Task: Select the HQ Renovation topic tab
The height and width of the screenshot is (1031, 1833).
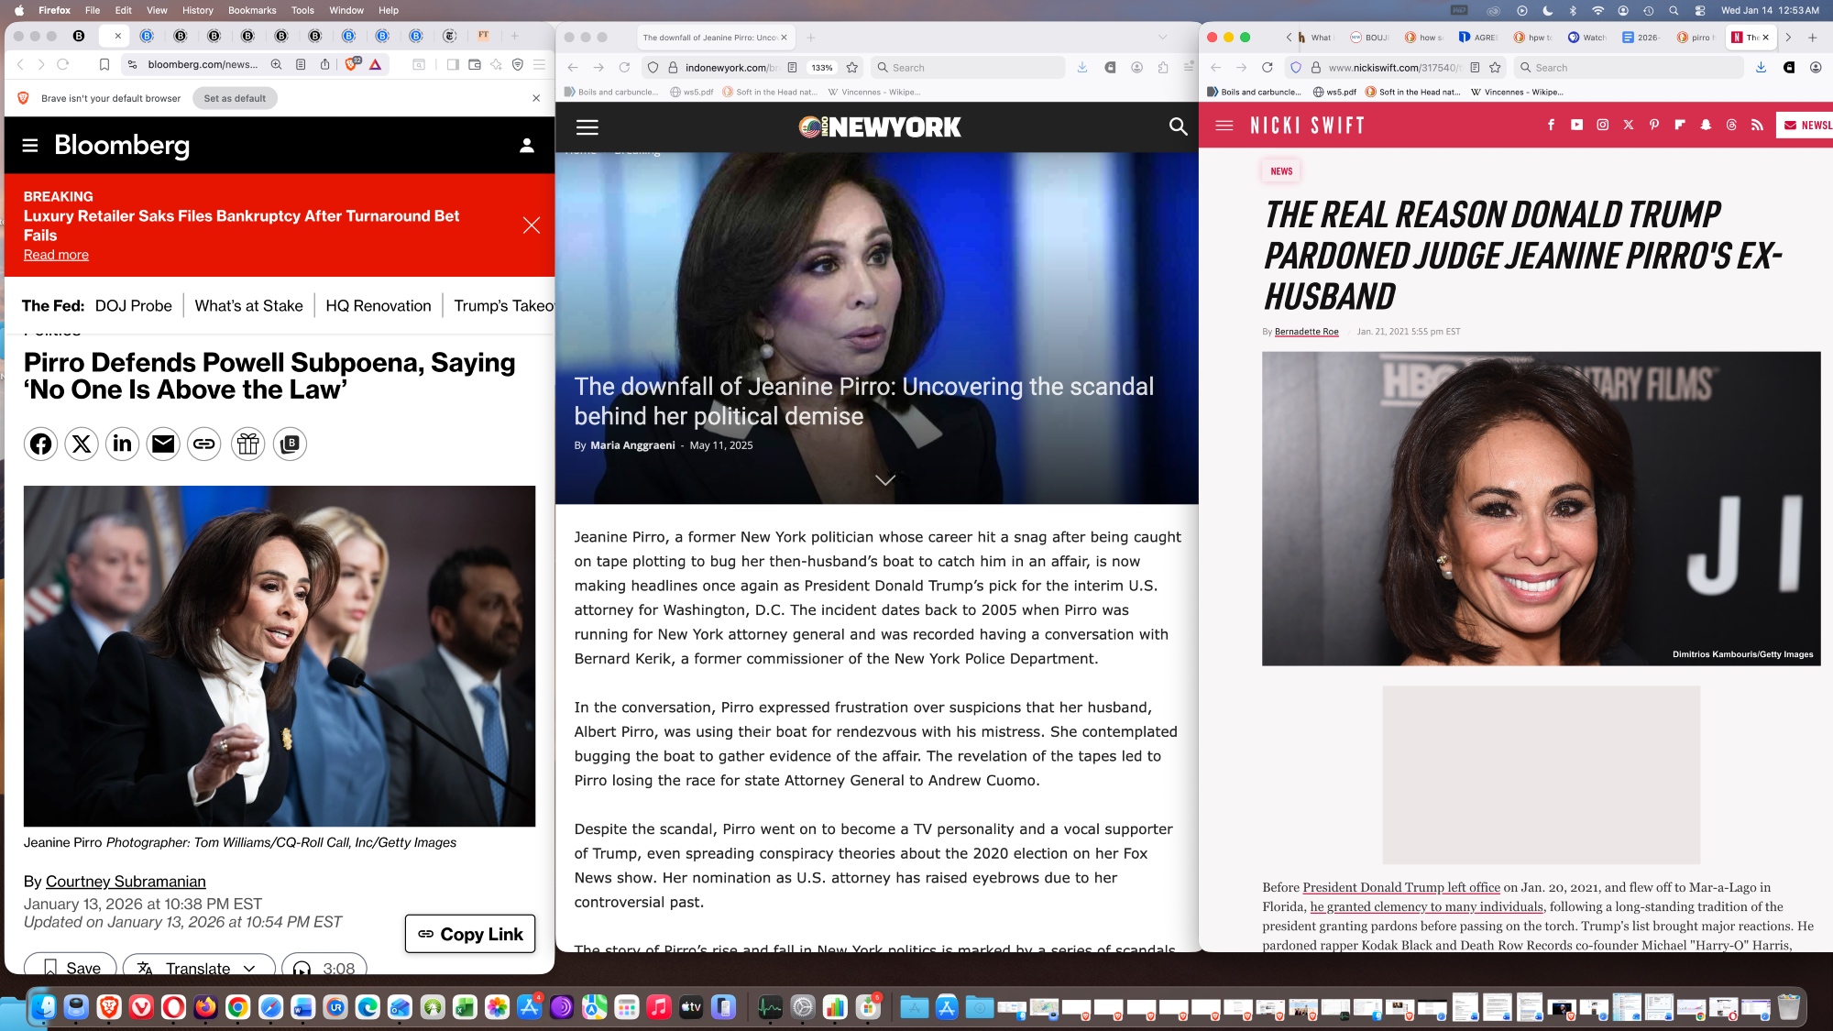Action: [378, 306]
